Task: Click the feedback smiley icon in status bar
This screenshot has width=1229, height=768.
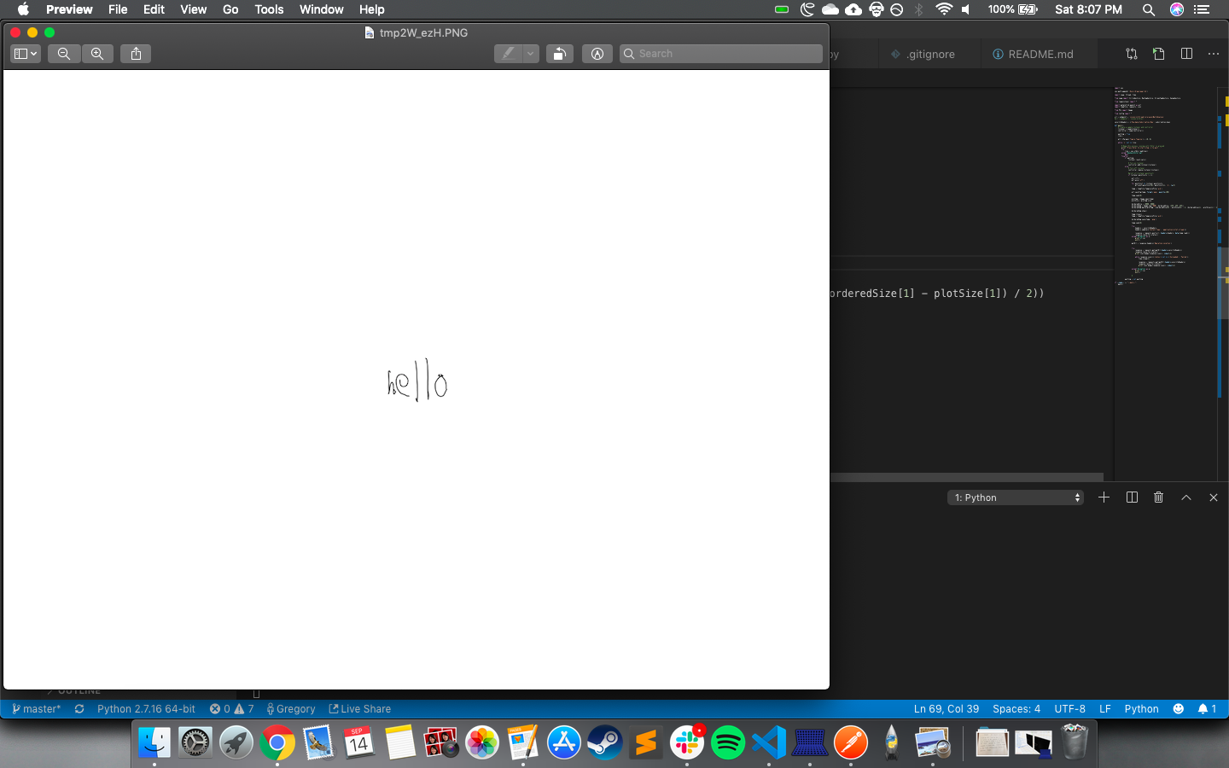Action: pyautogui.click(x=1179, y=709)
